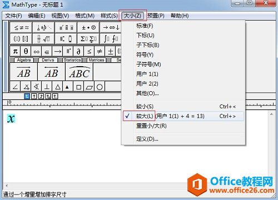Viewport: 278px width, 200px height.
Task: Open the fence templates palette (parentheses, brackets)
Action: pyautogui.click(x=21, y=39)
